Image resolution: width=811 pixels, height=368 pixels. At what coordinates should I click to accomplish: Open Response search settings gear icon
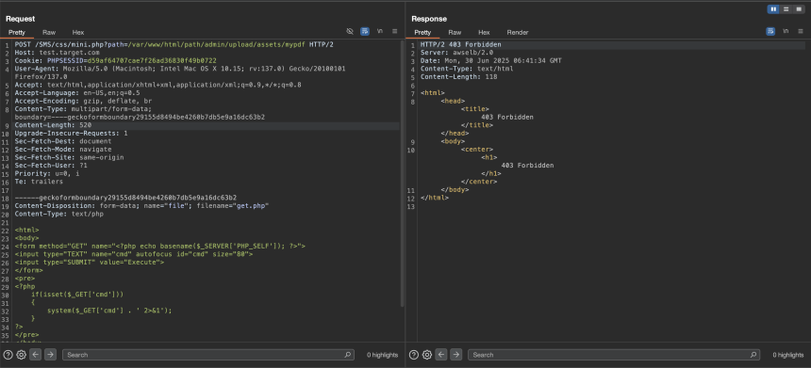[426, 355]
